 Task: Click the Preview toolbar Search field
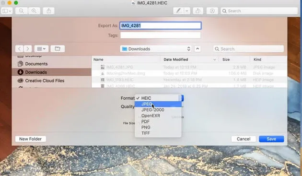click(259, 11)
